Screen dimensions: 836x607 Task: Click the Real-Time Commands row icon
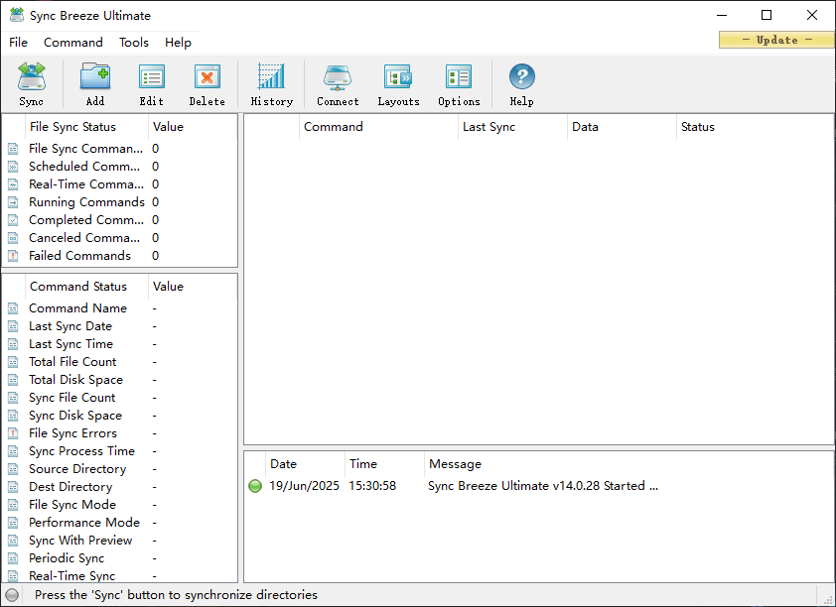(x=13, y=184)
